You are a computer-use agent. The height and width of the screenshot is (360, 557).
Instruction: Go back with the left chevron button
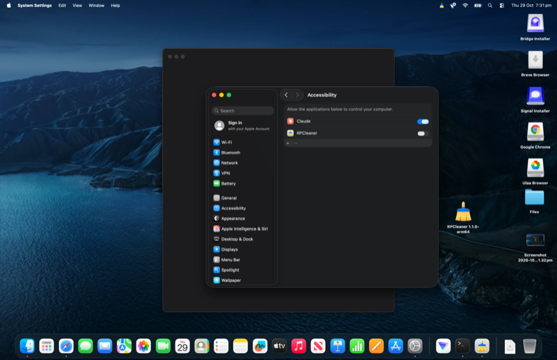tap(286, 95)
